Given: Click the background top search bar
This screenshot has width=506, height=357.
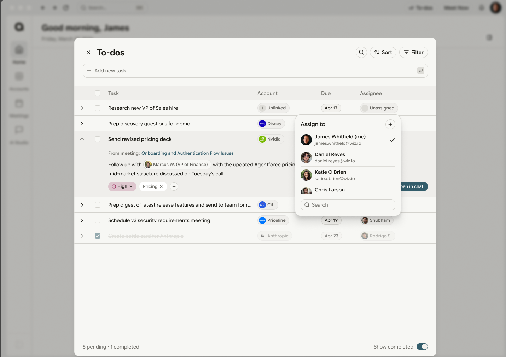Looking at the screenshot, I should coord(112,8).
